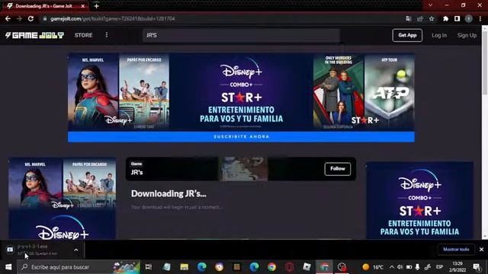Click the JR's game thumbnail image
488x274 pixels.
(243, 169)
